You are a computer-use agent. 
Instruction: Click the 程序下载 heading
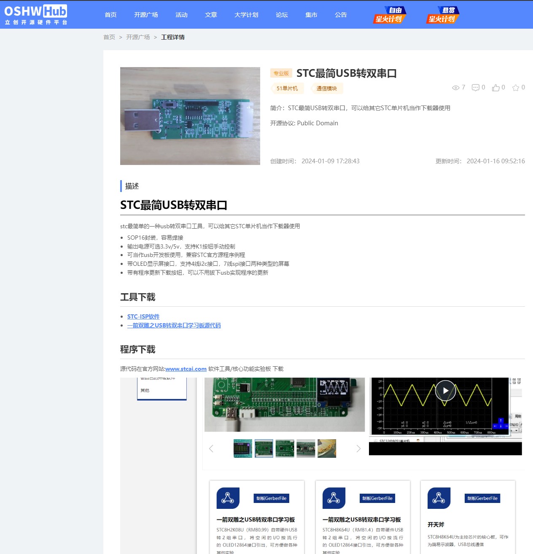click(138, 349)
